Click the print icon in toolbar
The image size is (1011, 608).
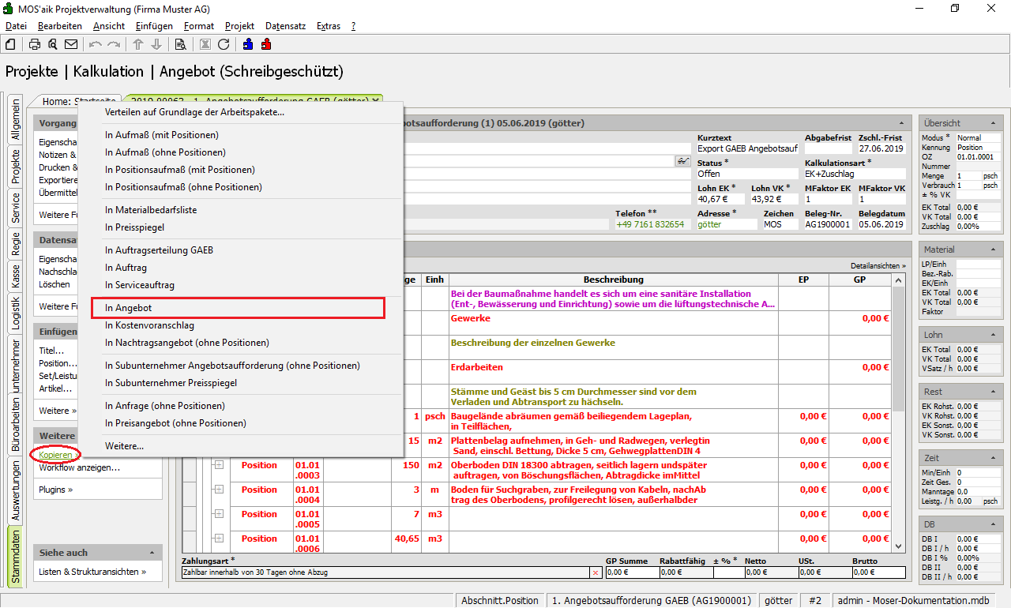tap(34, 44)
